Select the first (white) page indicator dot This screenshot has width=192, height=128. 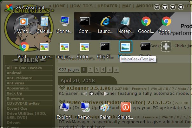pos(91,94)
